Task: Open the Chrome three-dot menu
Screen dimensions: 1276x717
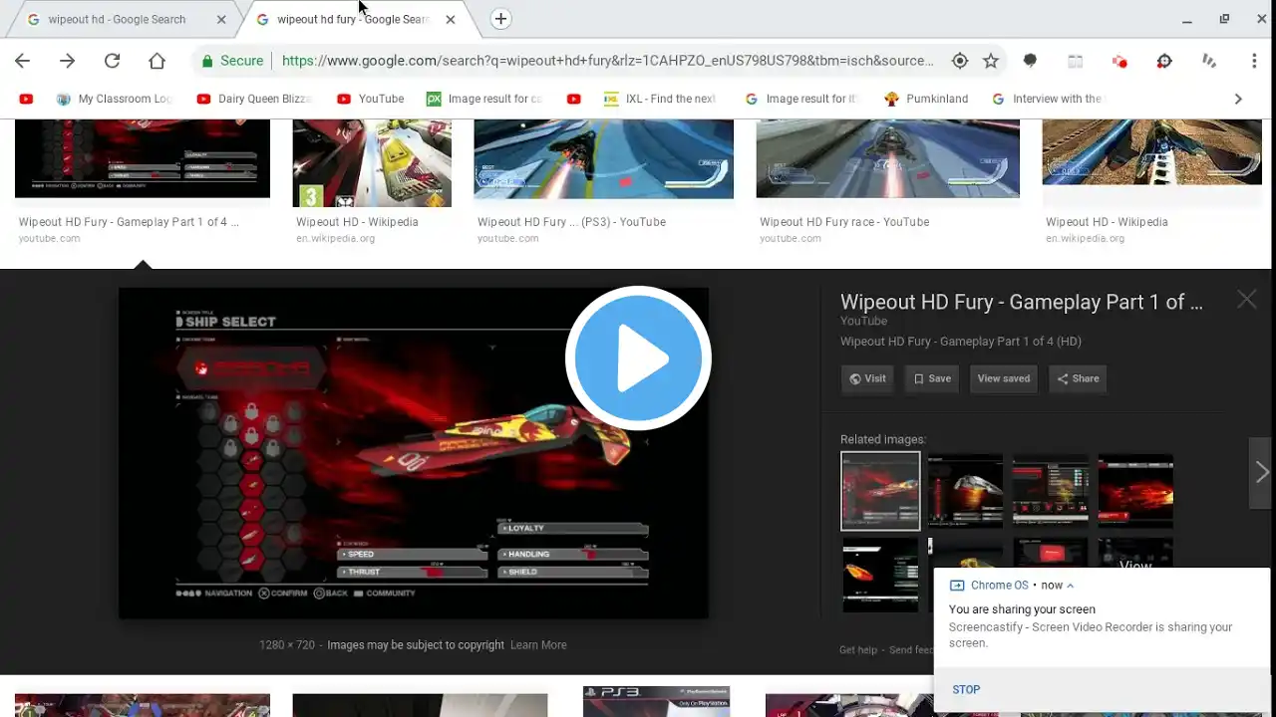Action: click(x=1254, y=61)
